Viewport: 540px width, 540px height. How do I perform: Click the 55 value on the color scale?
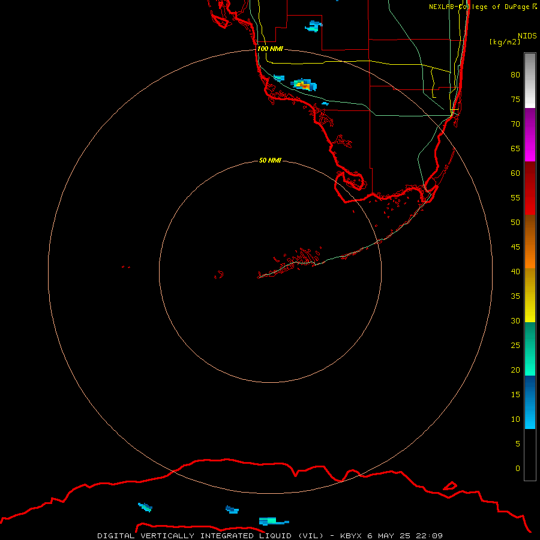point(515,197)
